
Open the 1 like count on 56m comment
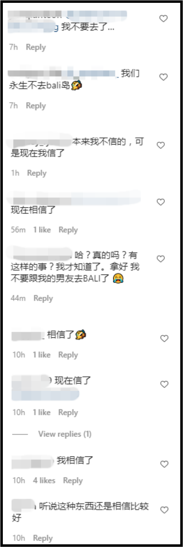point(42,230)
